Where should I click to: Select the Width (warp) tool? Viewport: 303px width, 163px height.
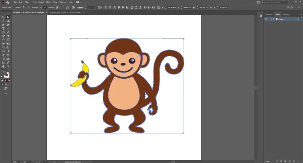pos(3,44)
